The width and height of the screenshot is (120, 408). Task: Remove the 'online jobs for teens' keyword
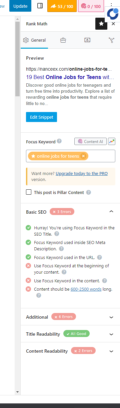[x=83, y=156]
